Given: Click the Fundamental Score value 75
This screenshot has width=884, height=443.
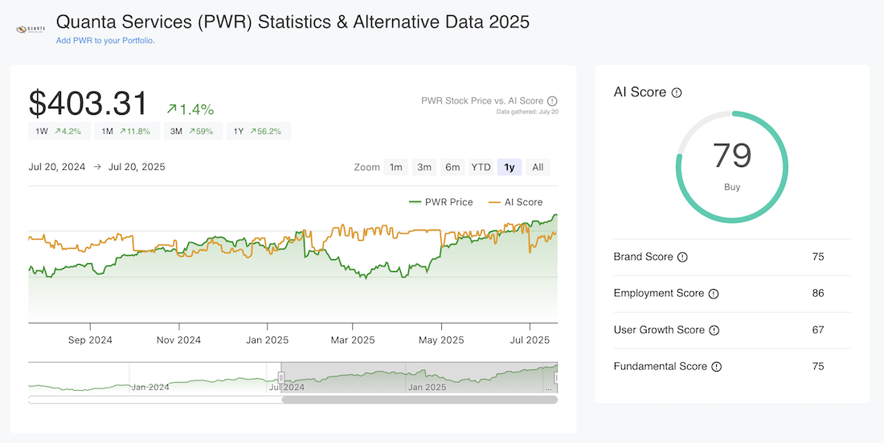Looking at the screenshot, I should click(818, 367).
